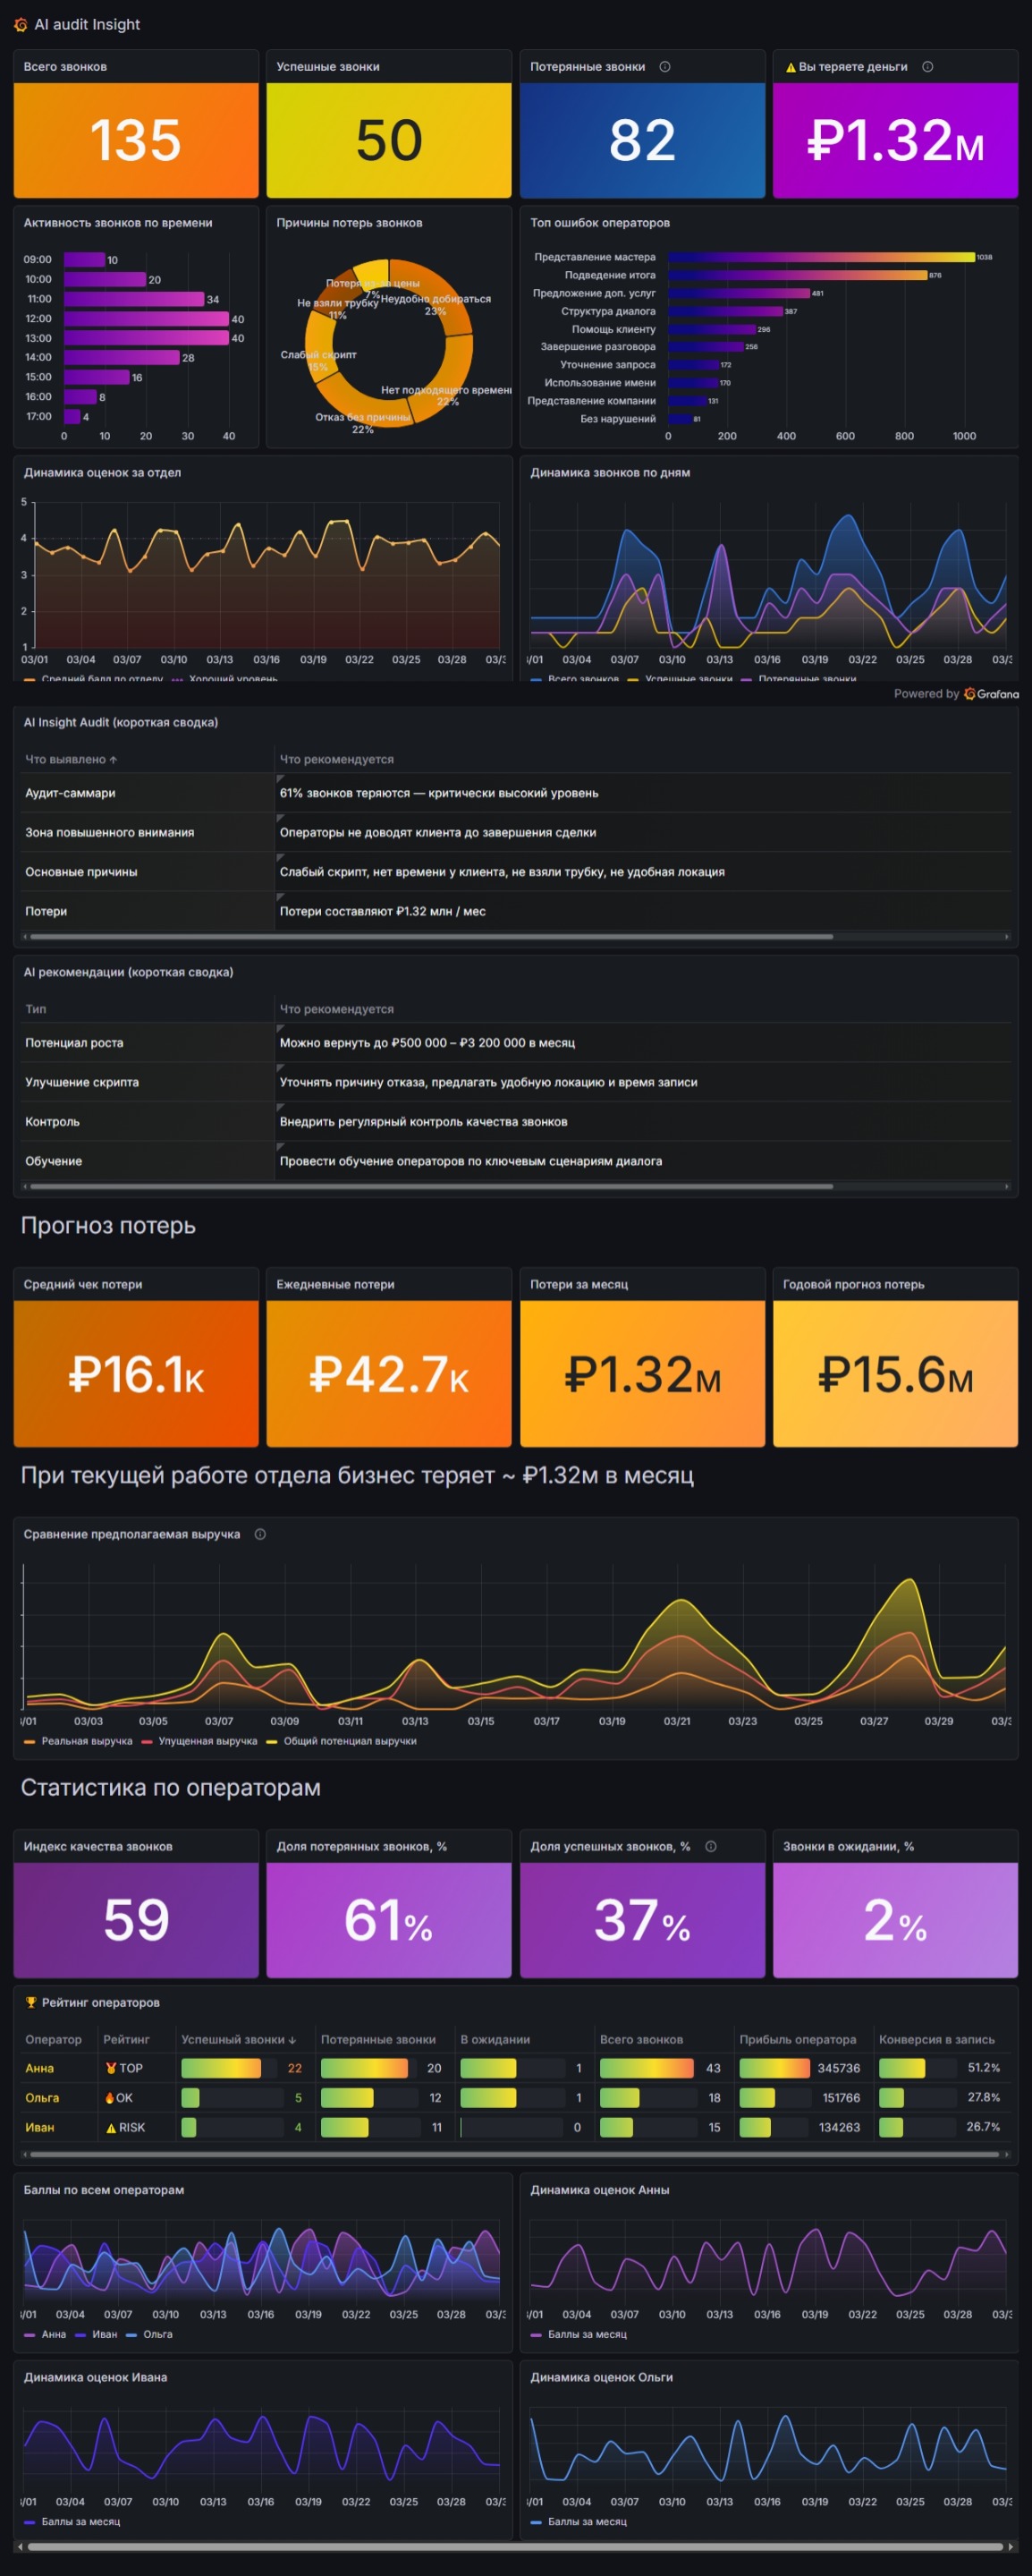This screenshot has height=2576, width=1032.
Task: Click ascending sort arrow on Что выявлено column
Action: [x=113, y=760]
